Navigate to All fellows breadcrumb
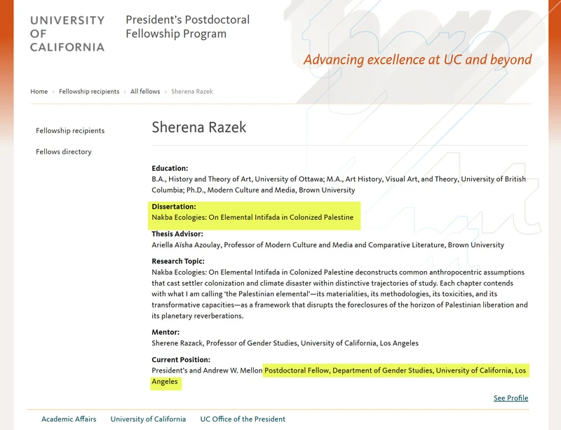Screen dimensions: 561x430 click(145, 92)
